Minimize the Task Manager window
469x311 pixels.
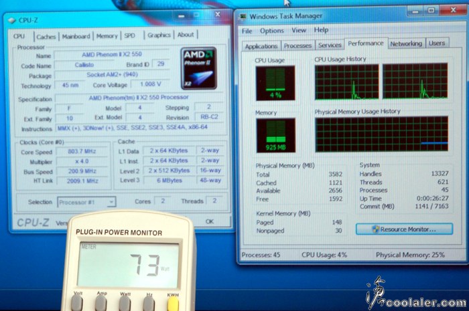415,11
